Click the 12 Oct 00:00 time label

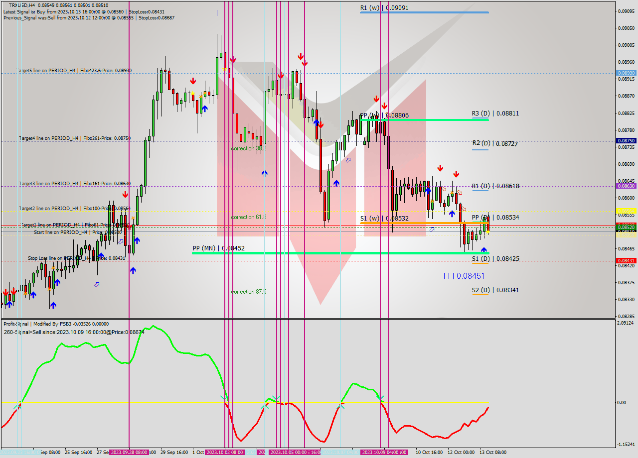461,453
